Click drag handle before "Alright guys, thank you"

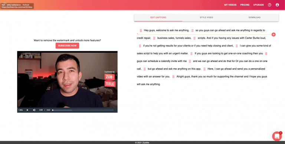[173, 77]
